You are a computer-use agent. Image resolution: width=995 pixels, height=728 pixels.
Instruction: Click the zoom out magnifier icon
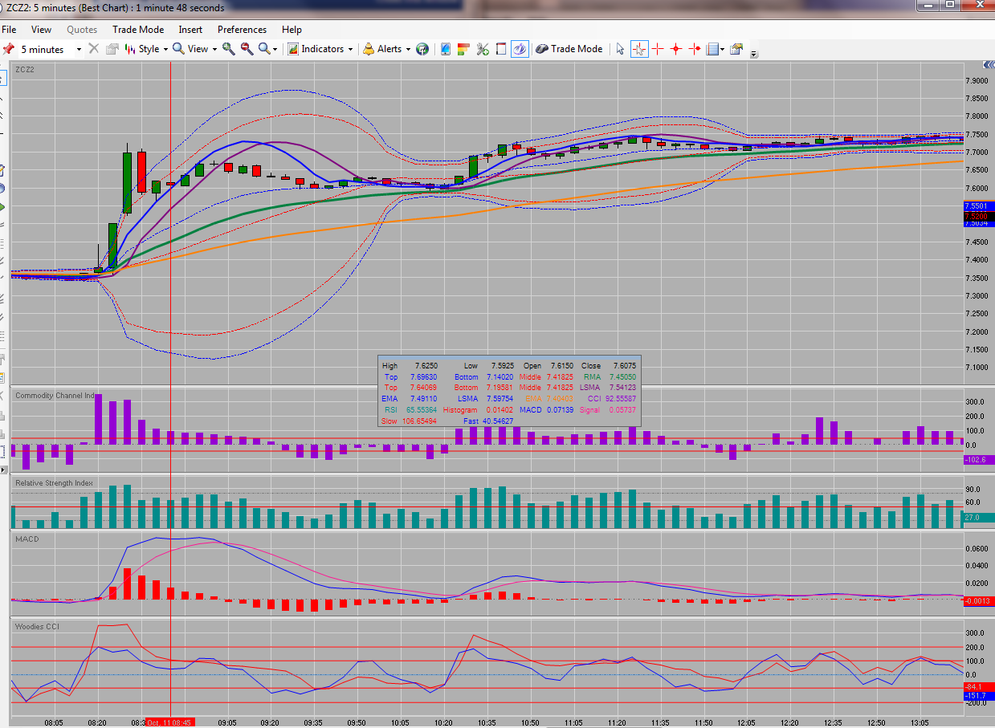247,49
